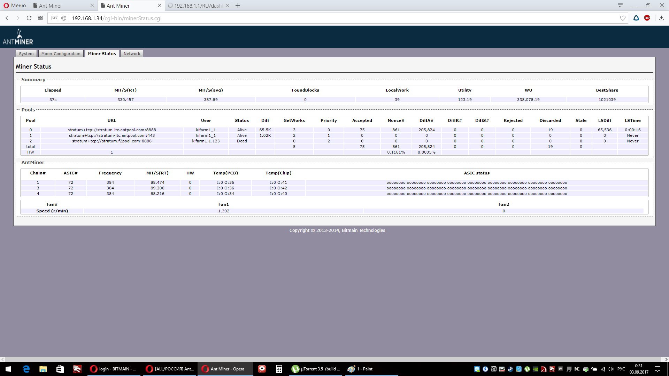Click the MH/S(avg) value 387.89

pos(211,100)
